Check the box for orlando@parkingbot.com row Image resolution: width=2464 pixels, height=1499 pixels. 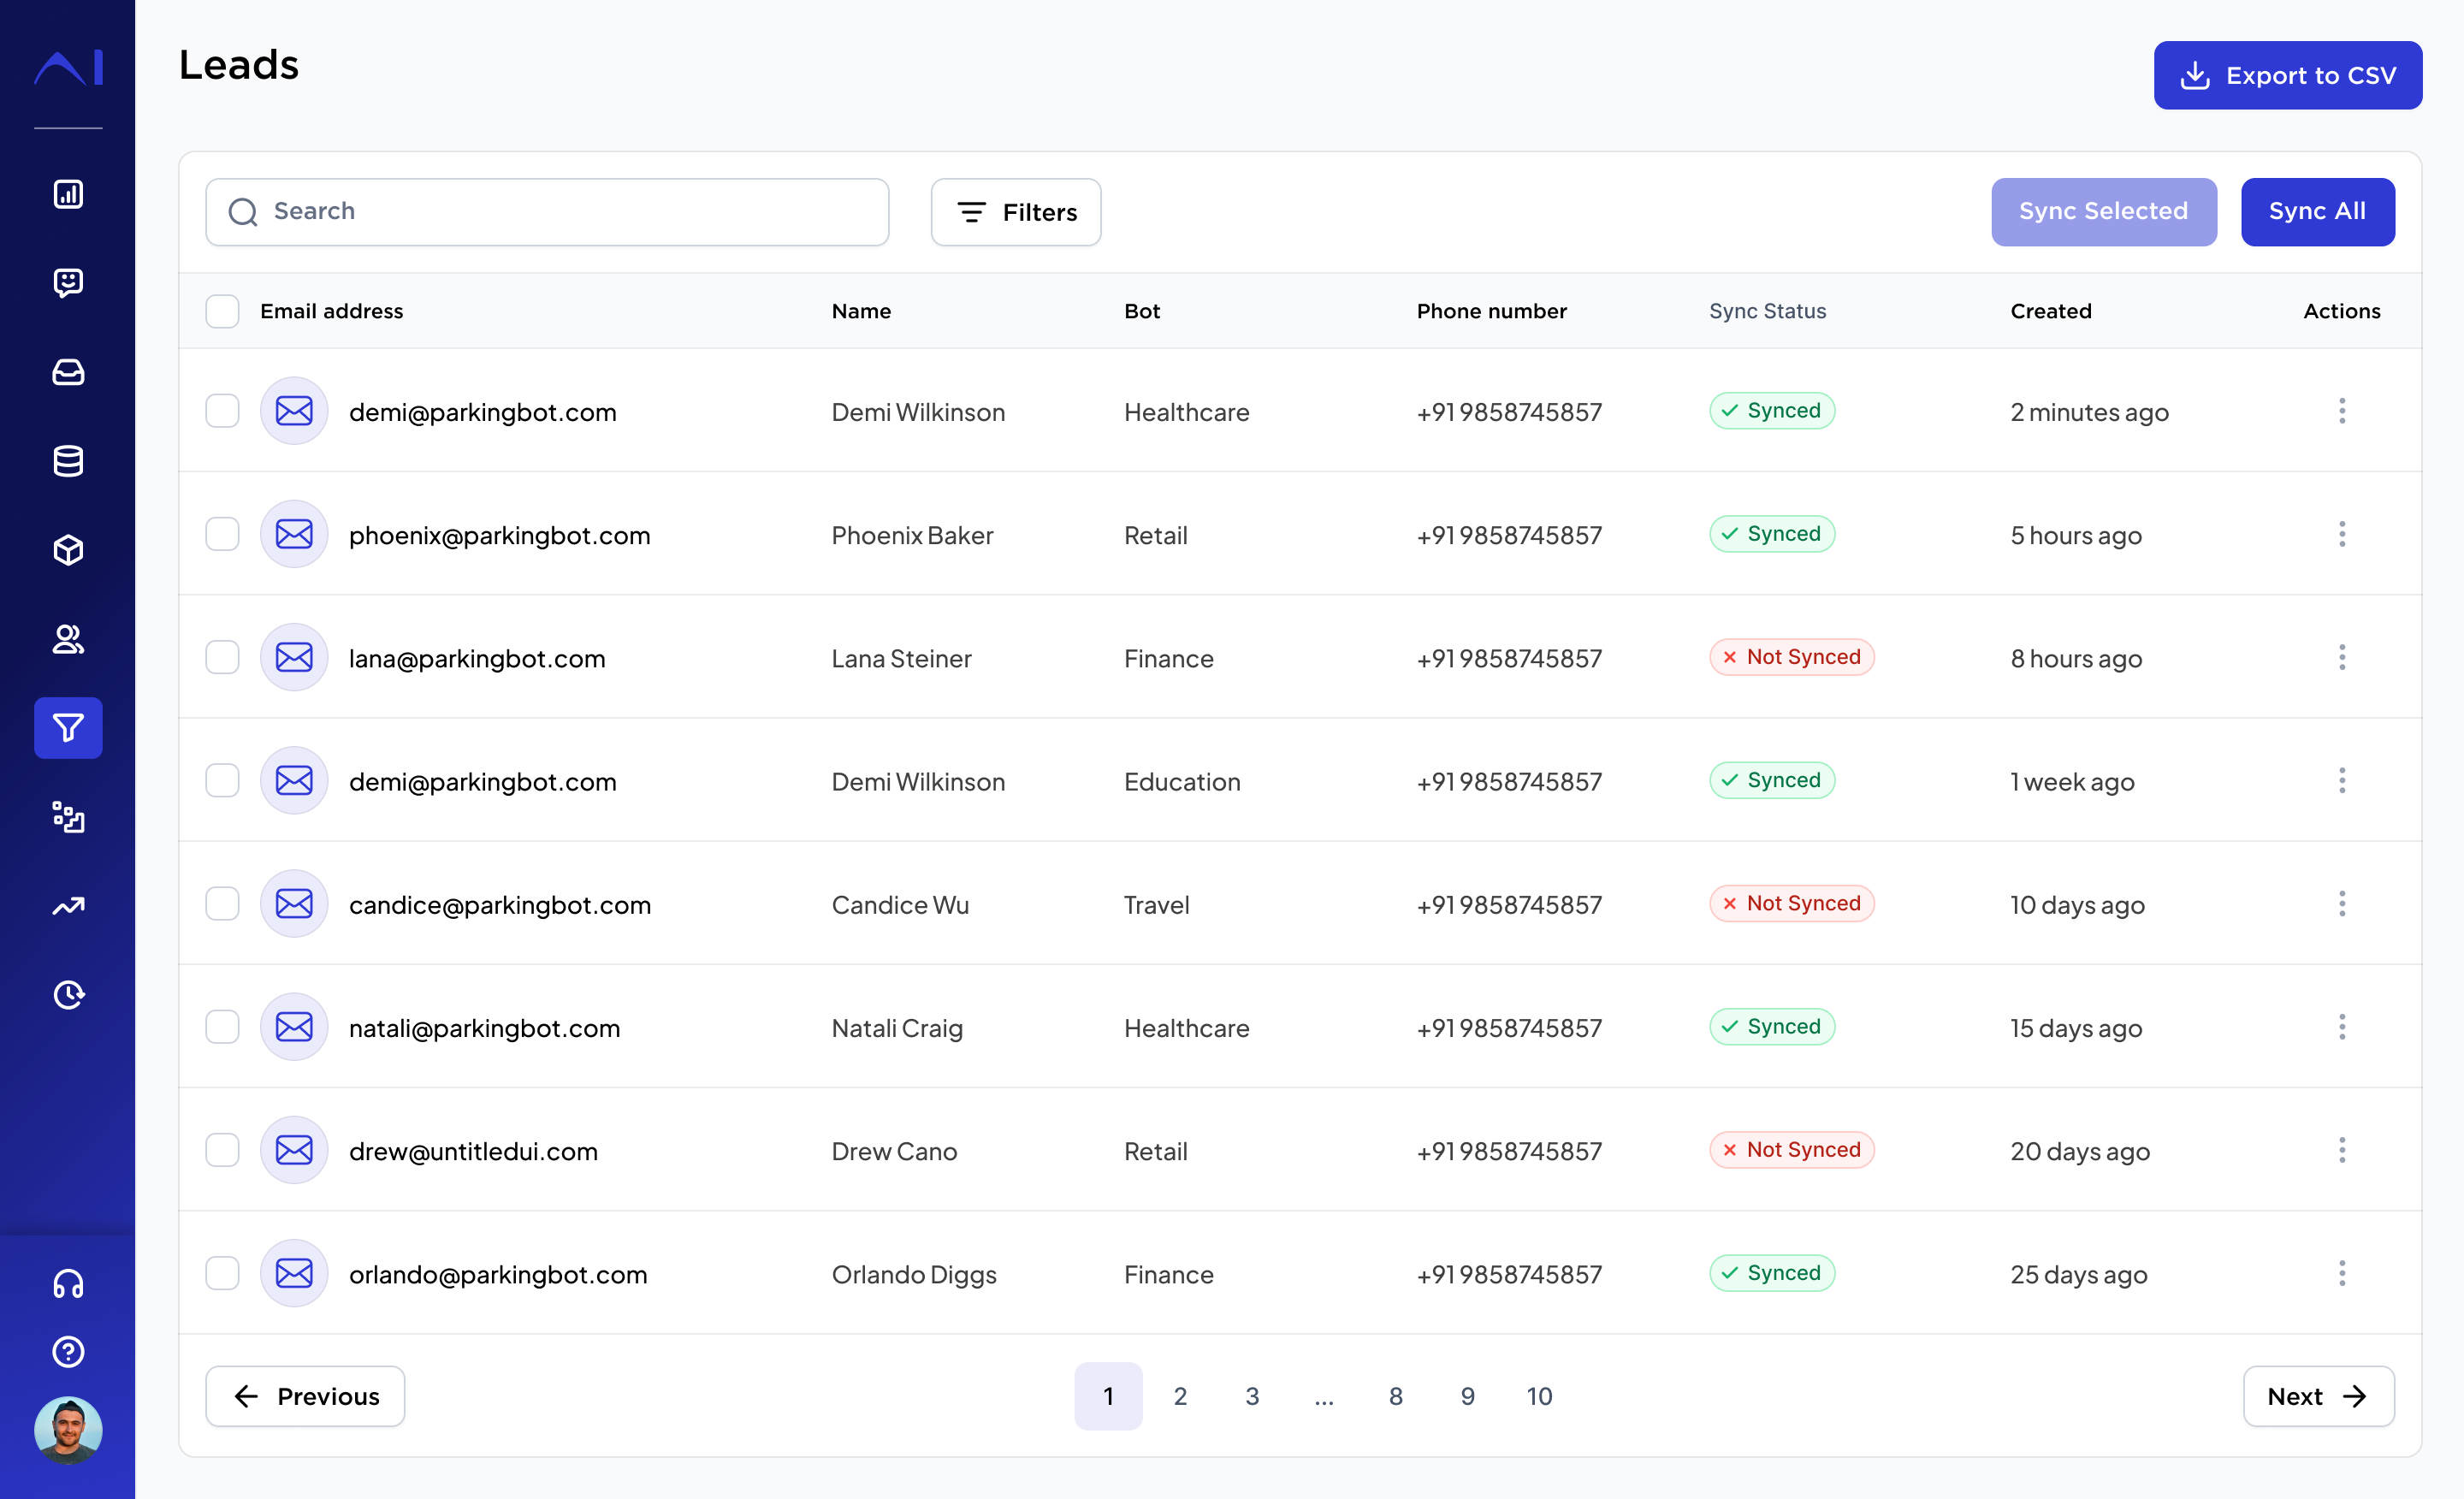click(x=222, y=1273)
